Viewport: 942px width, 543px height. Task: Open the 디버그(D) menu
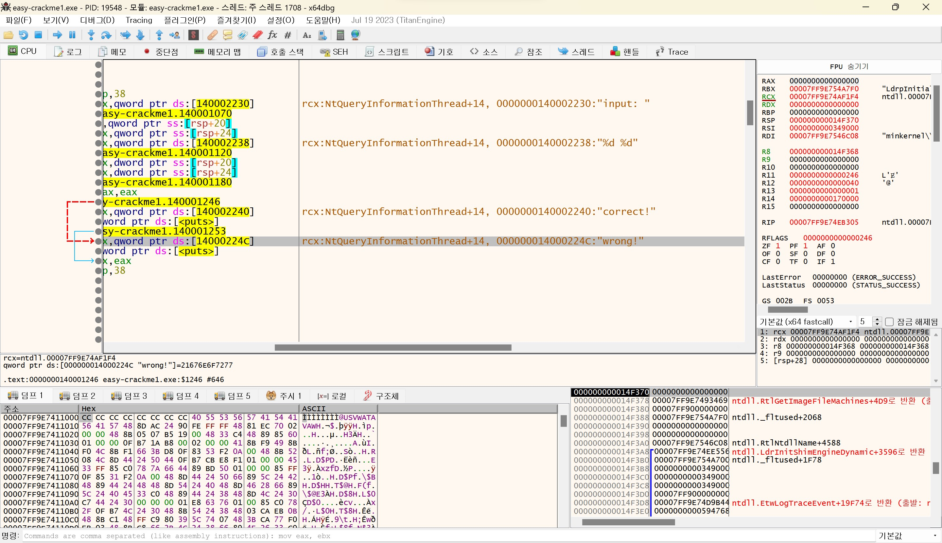coord(97,20)
